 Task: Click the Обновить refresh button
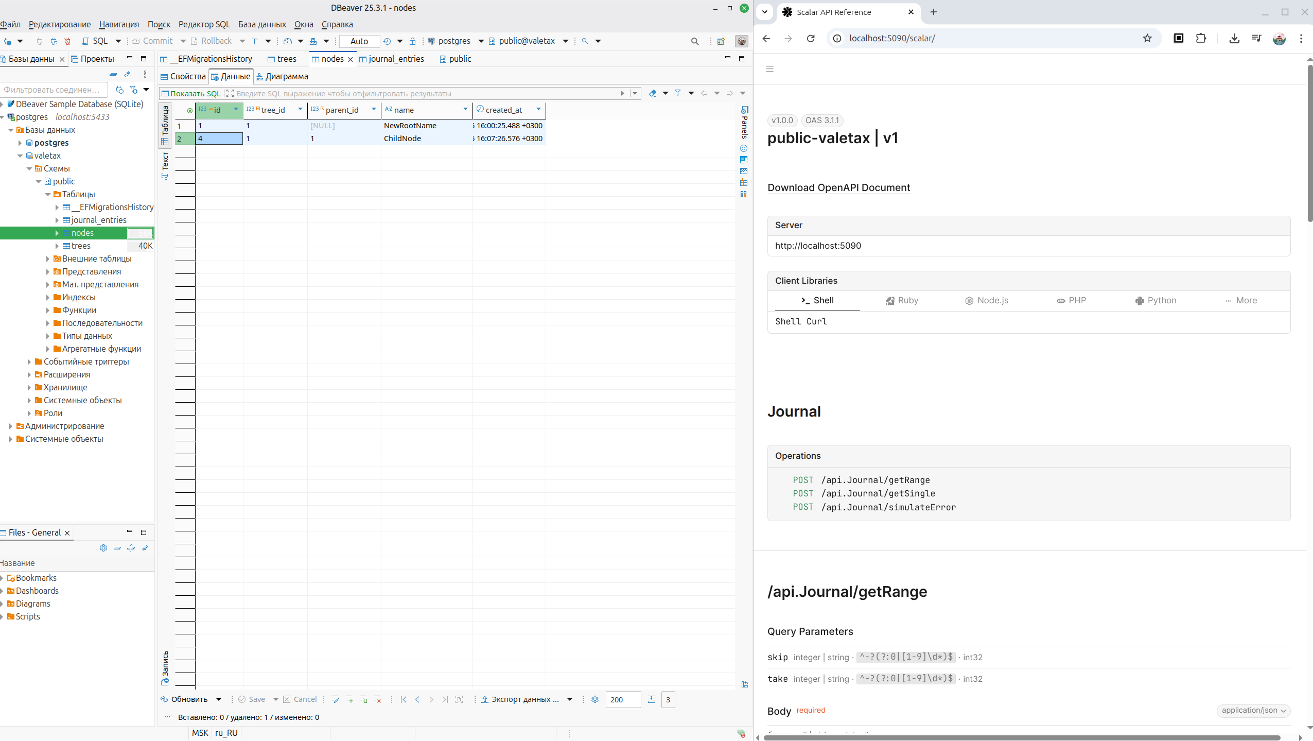189,699
